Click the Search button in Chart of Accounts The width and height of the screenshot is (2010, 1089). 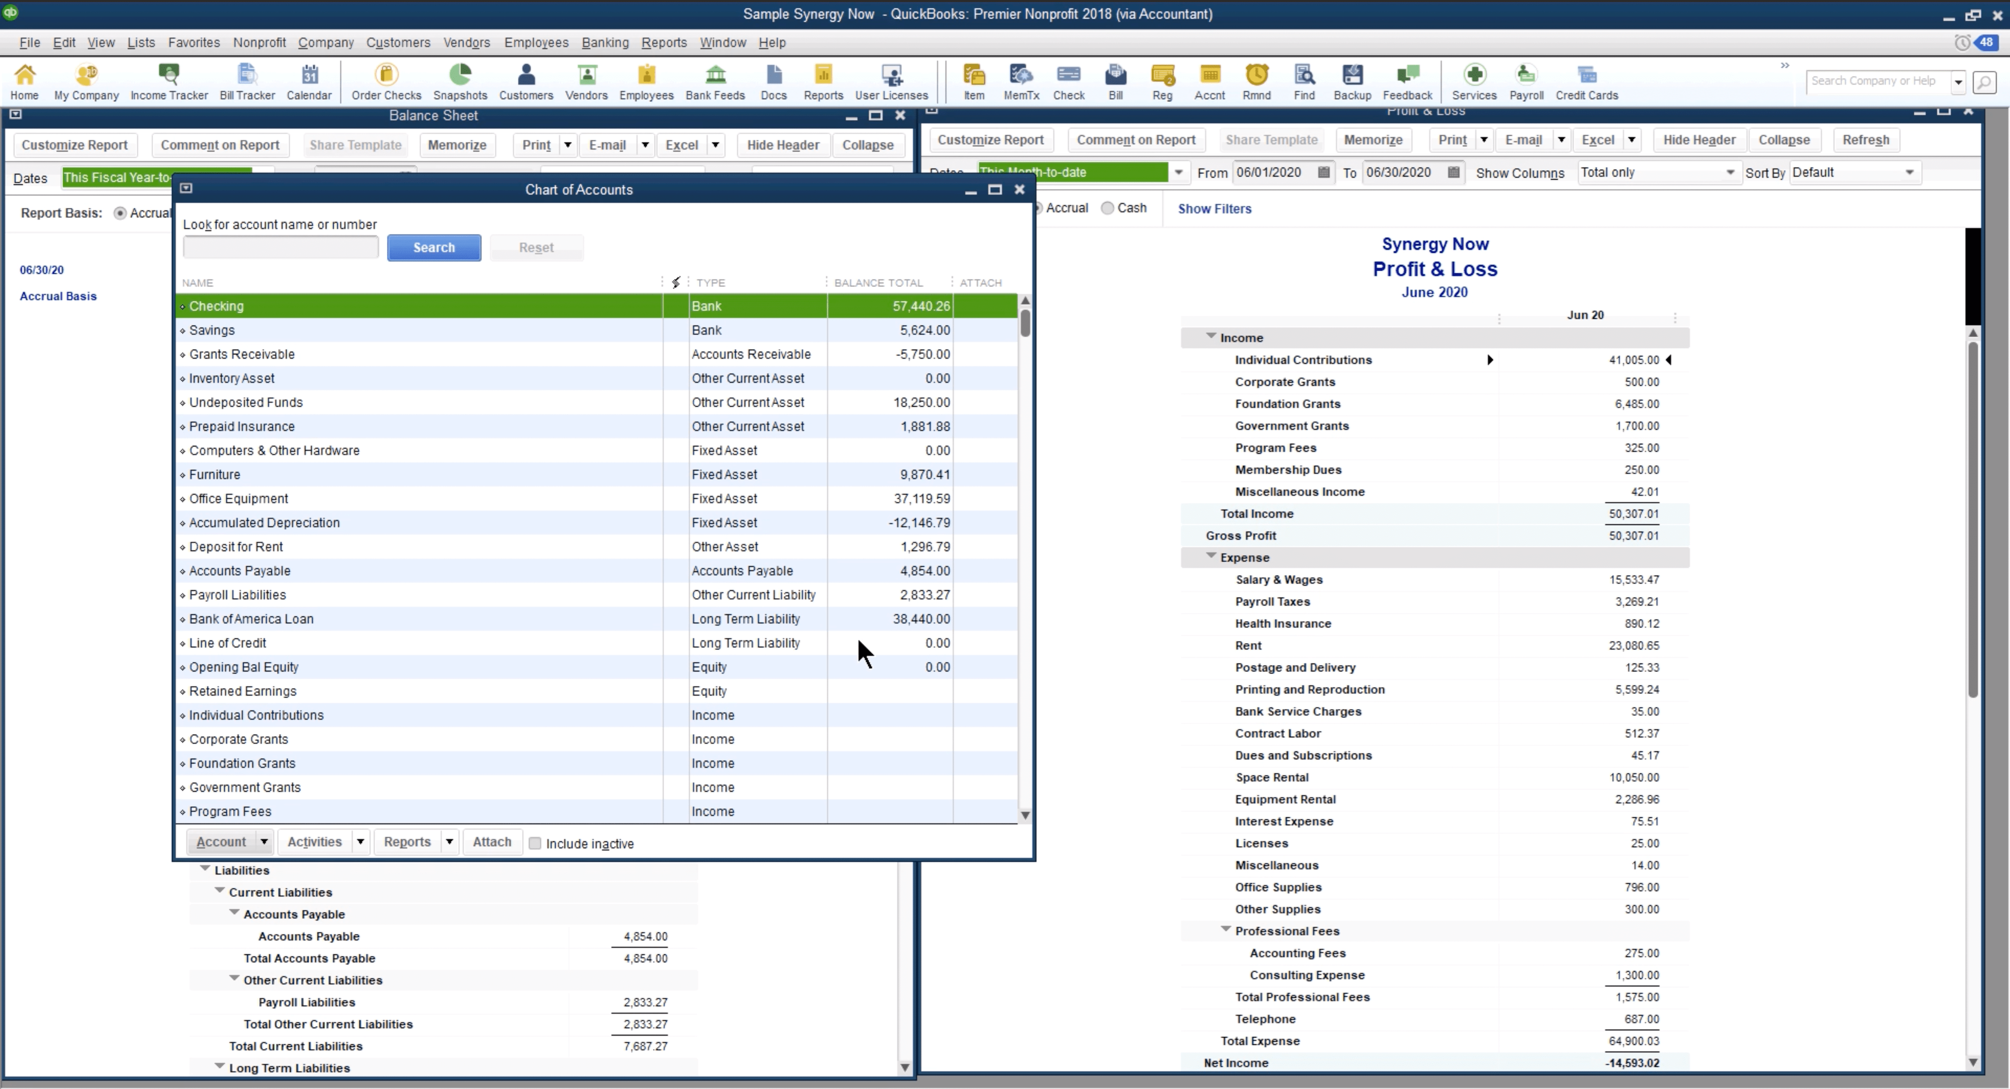434,247
